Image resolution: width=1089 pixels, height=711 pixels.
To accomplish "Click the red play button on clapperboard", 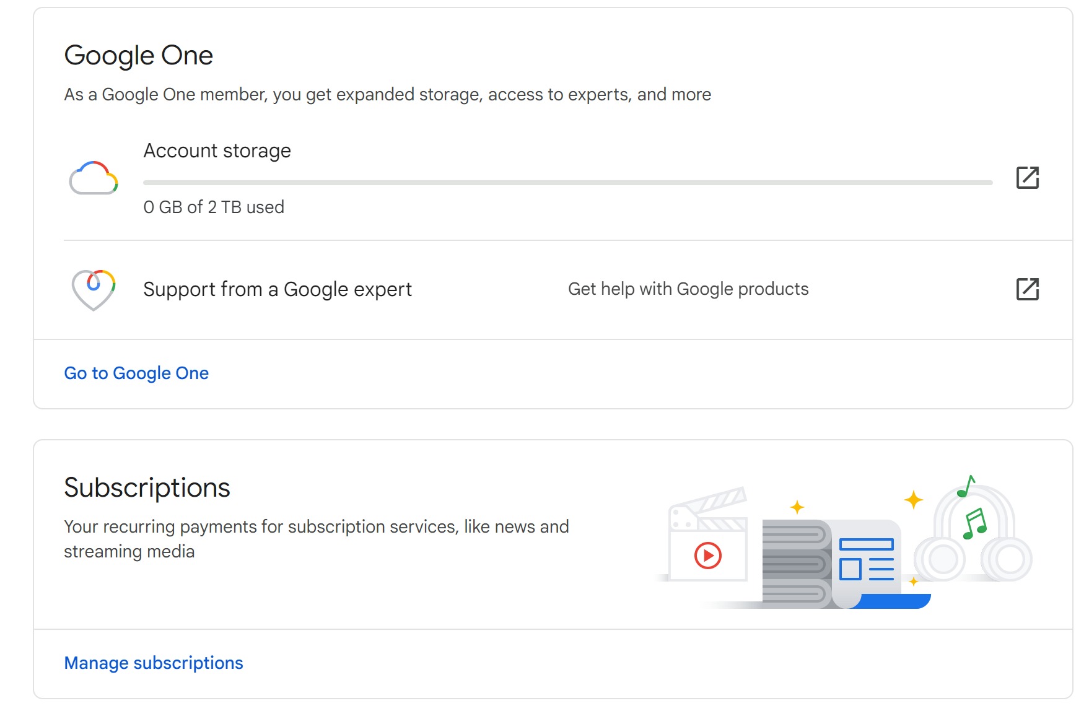I will [x=708, y=556].
